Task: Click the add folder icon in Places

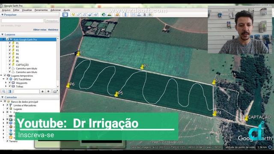Action: click(55, 91)
